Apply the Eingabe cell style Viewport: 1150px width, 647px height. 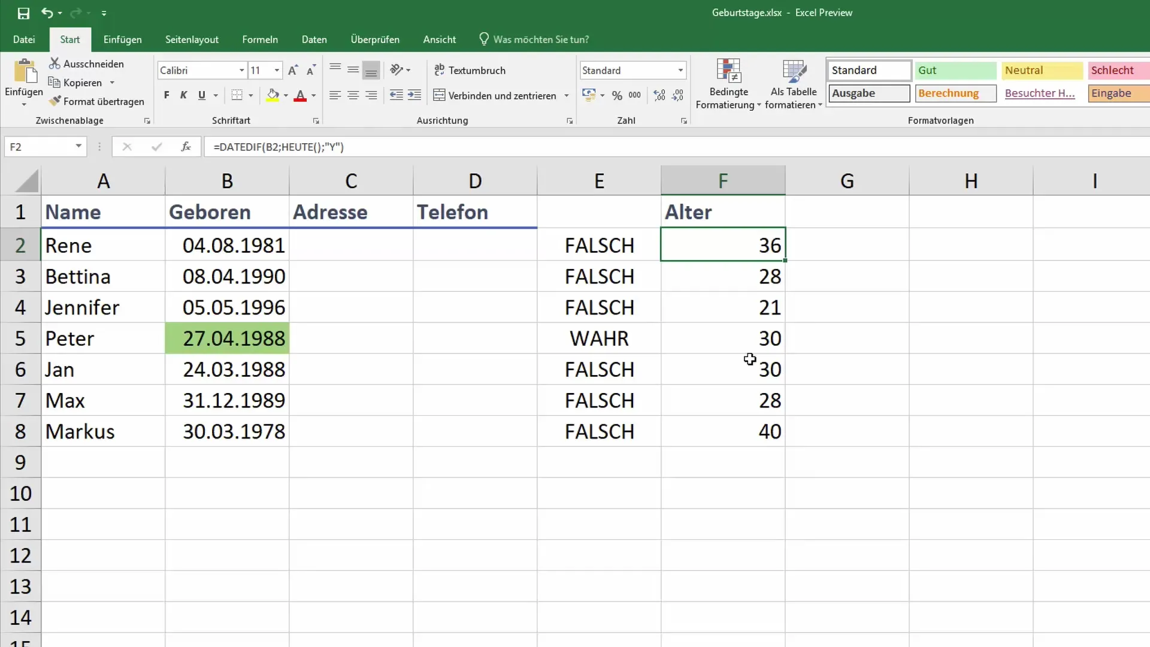click(x=1119, y=93)
